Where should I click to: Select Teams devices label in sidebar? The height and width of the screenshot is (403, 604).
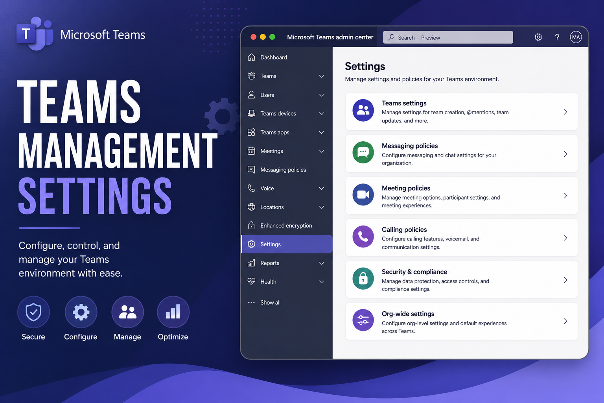tap(278, 113)
